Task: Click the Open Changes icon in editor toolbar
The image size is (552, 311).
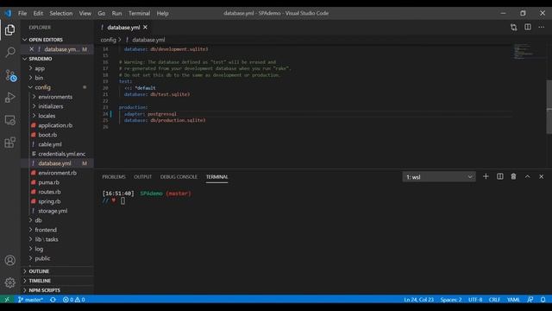Action: 514,28
